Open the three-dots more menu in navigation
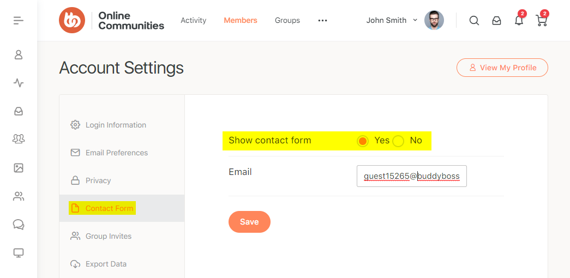Image resolution: width=570 pixels, height=278 pixels. point(322,21)
